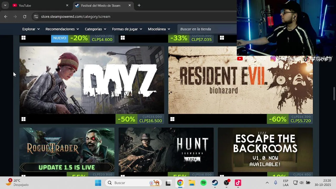Open the Windows Start menu
Screen dimensions: 336x189
coord(98,183)
